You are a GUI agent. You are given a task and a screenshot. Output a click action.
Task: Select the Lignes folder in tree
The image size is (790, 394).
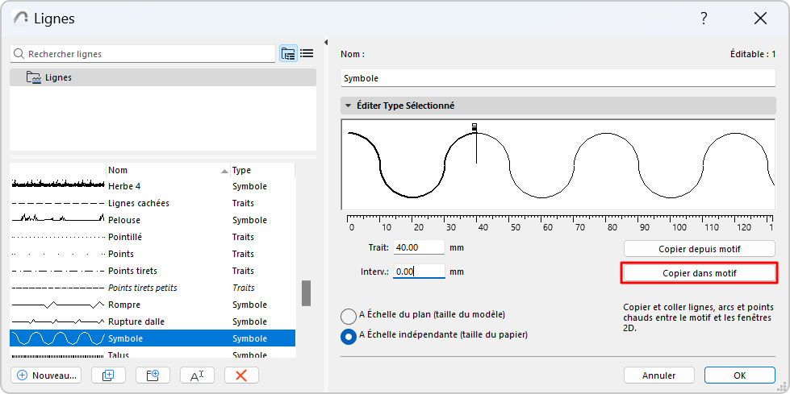pos(58,77)
